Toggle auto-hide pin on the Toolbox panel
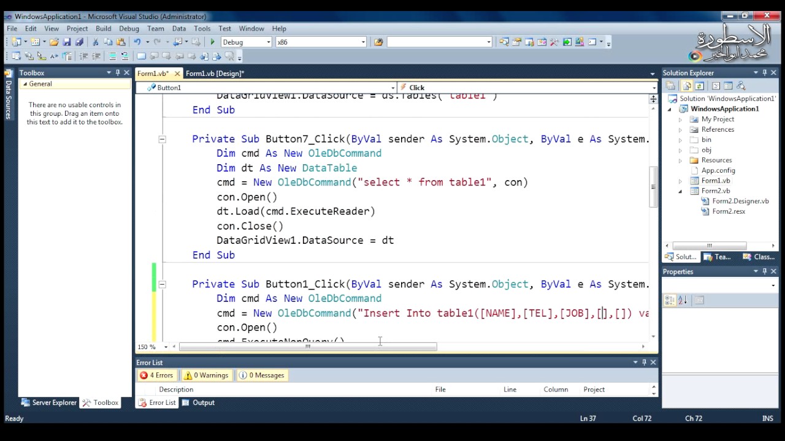Image resolution: width=785 pixels, height=441 pixels. click(118, 73)
